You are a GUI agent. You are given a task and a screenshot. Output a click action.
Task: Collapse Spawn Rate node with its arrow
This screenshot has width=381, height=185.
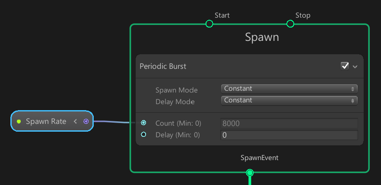(x=75, y=121)
